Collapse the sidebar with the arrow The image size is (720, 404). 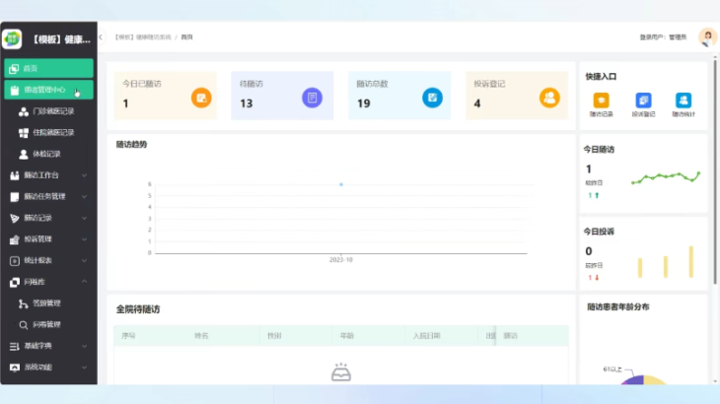[x=101, y=37]
